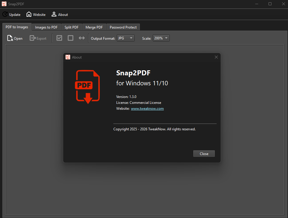Click the large red PDF logo
Viewport: 288px width, 218px height.
(x=88, y=87)
